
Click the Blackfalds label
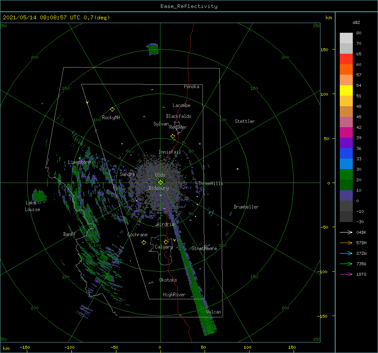pyautogui.click(x=178, y=116)
